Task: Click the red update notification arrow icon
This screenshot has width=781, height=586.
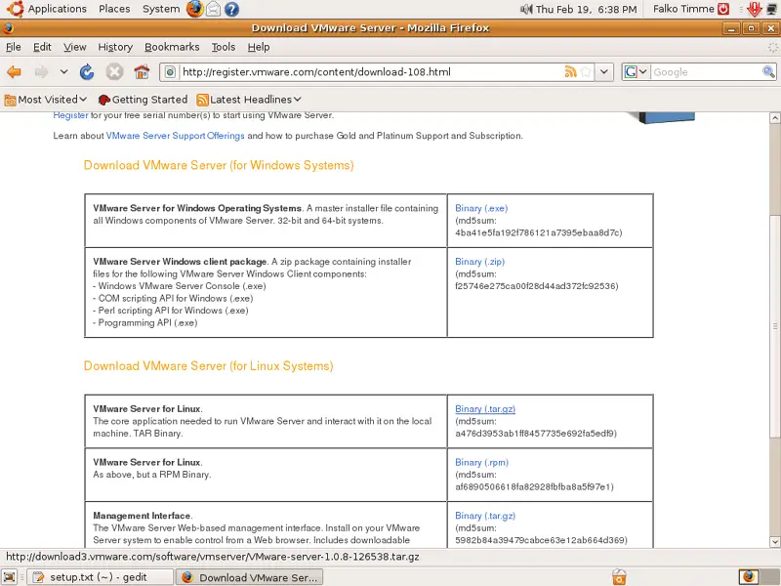Action: 755,9
